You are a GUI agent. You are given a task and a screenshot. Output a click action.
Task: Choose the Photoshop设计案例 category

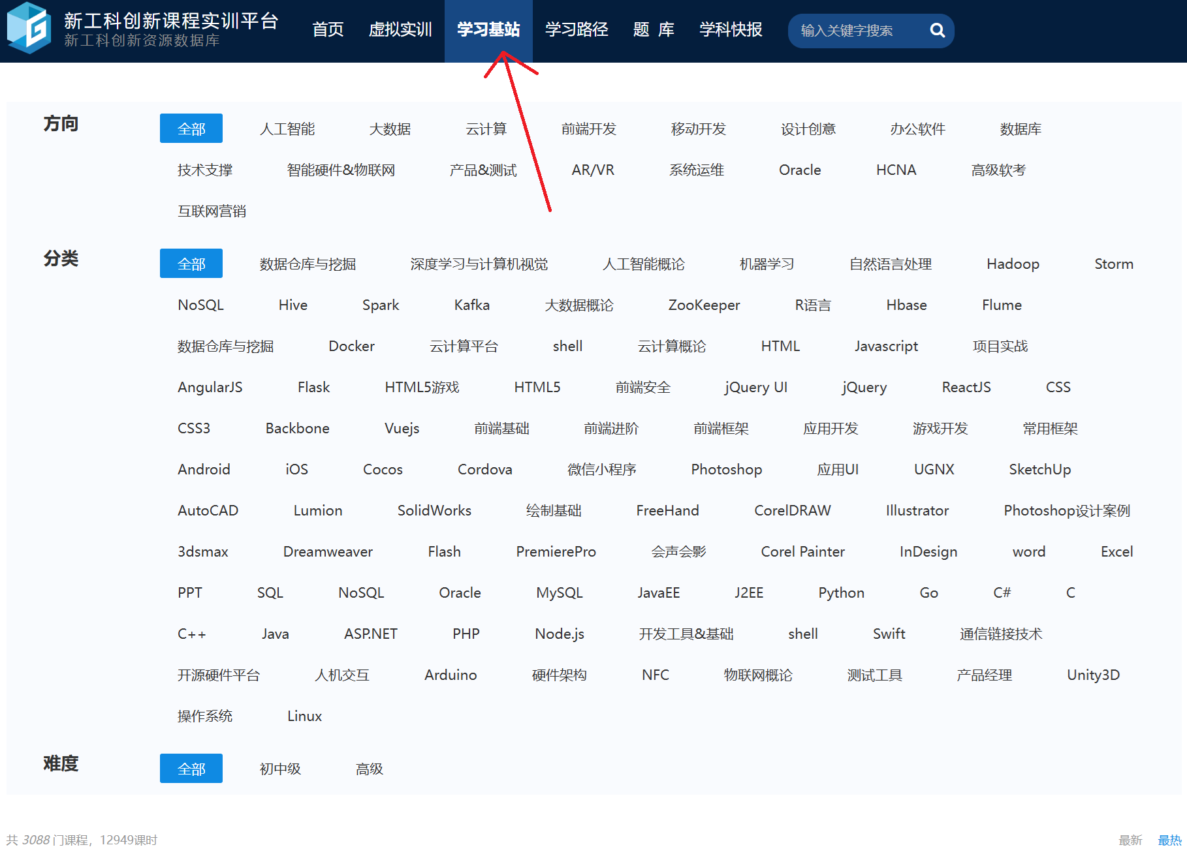tap(1067, 510)
